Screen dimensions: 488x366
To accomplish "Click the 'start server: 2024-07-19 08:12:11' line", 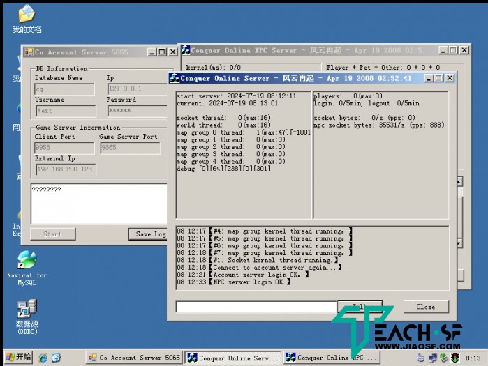I will point(237,96).
